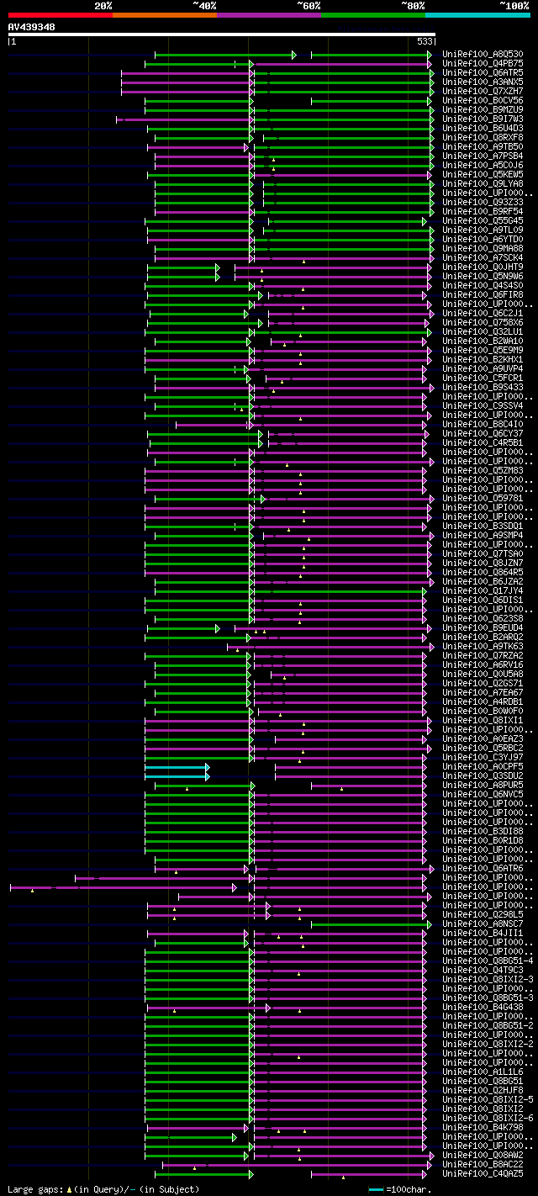Choose the UniRef100_Q2HJF8 hit
Viewport: 538px width, 1196px height.
(483, 1091)
